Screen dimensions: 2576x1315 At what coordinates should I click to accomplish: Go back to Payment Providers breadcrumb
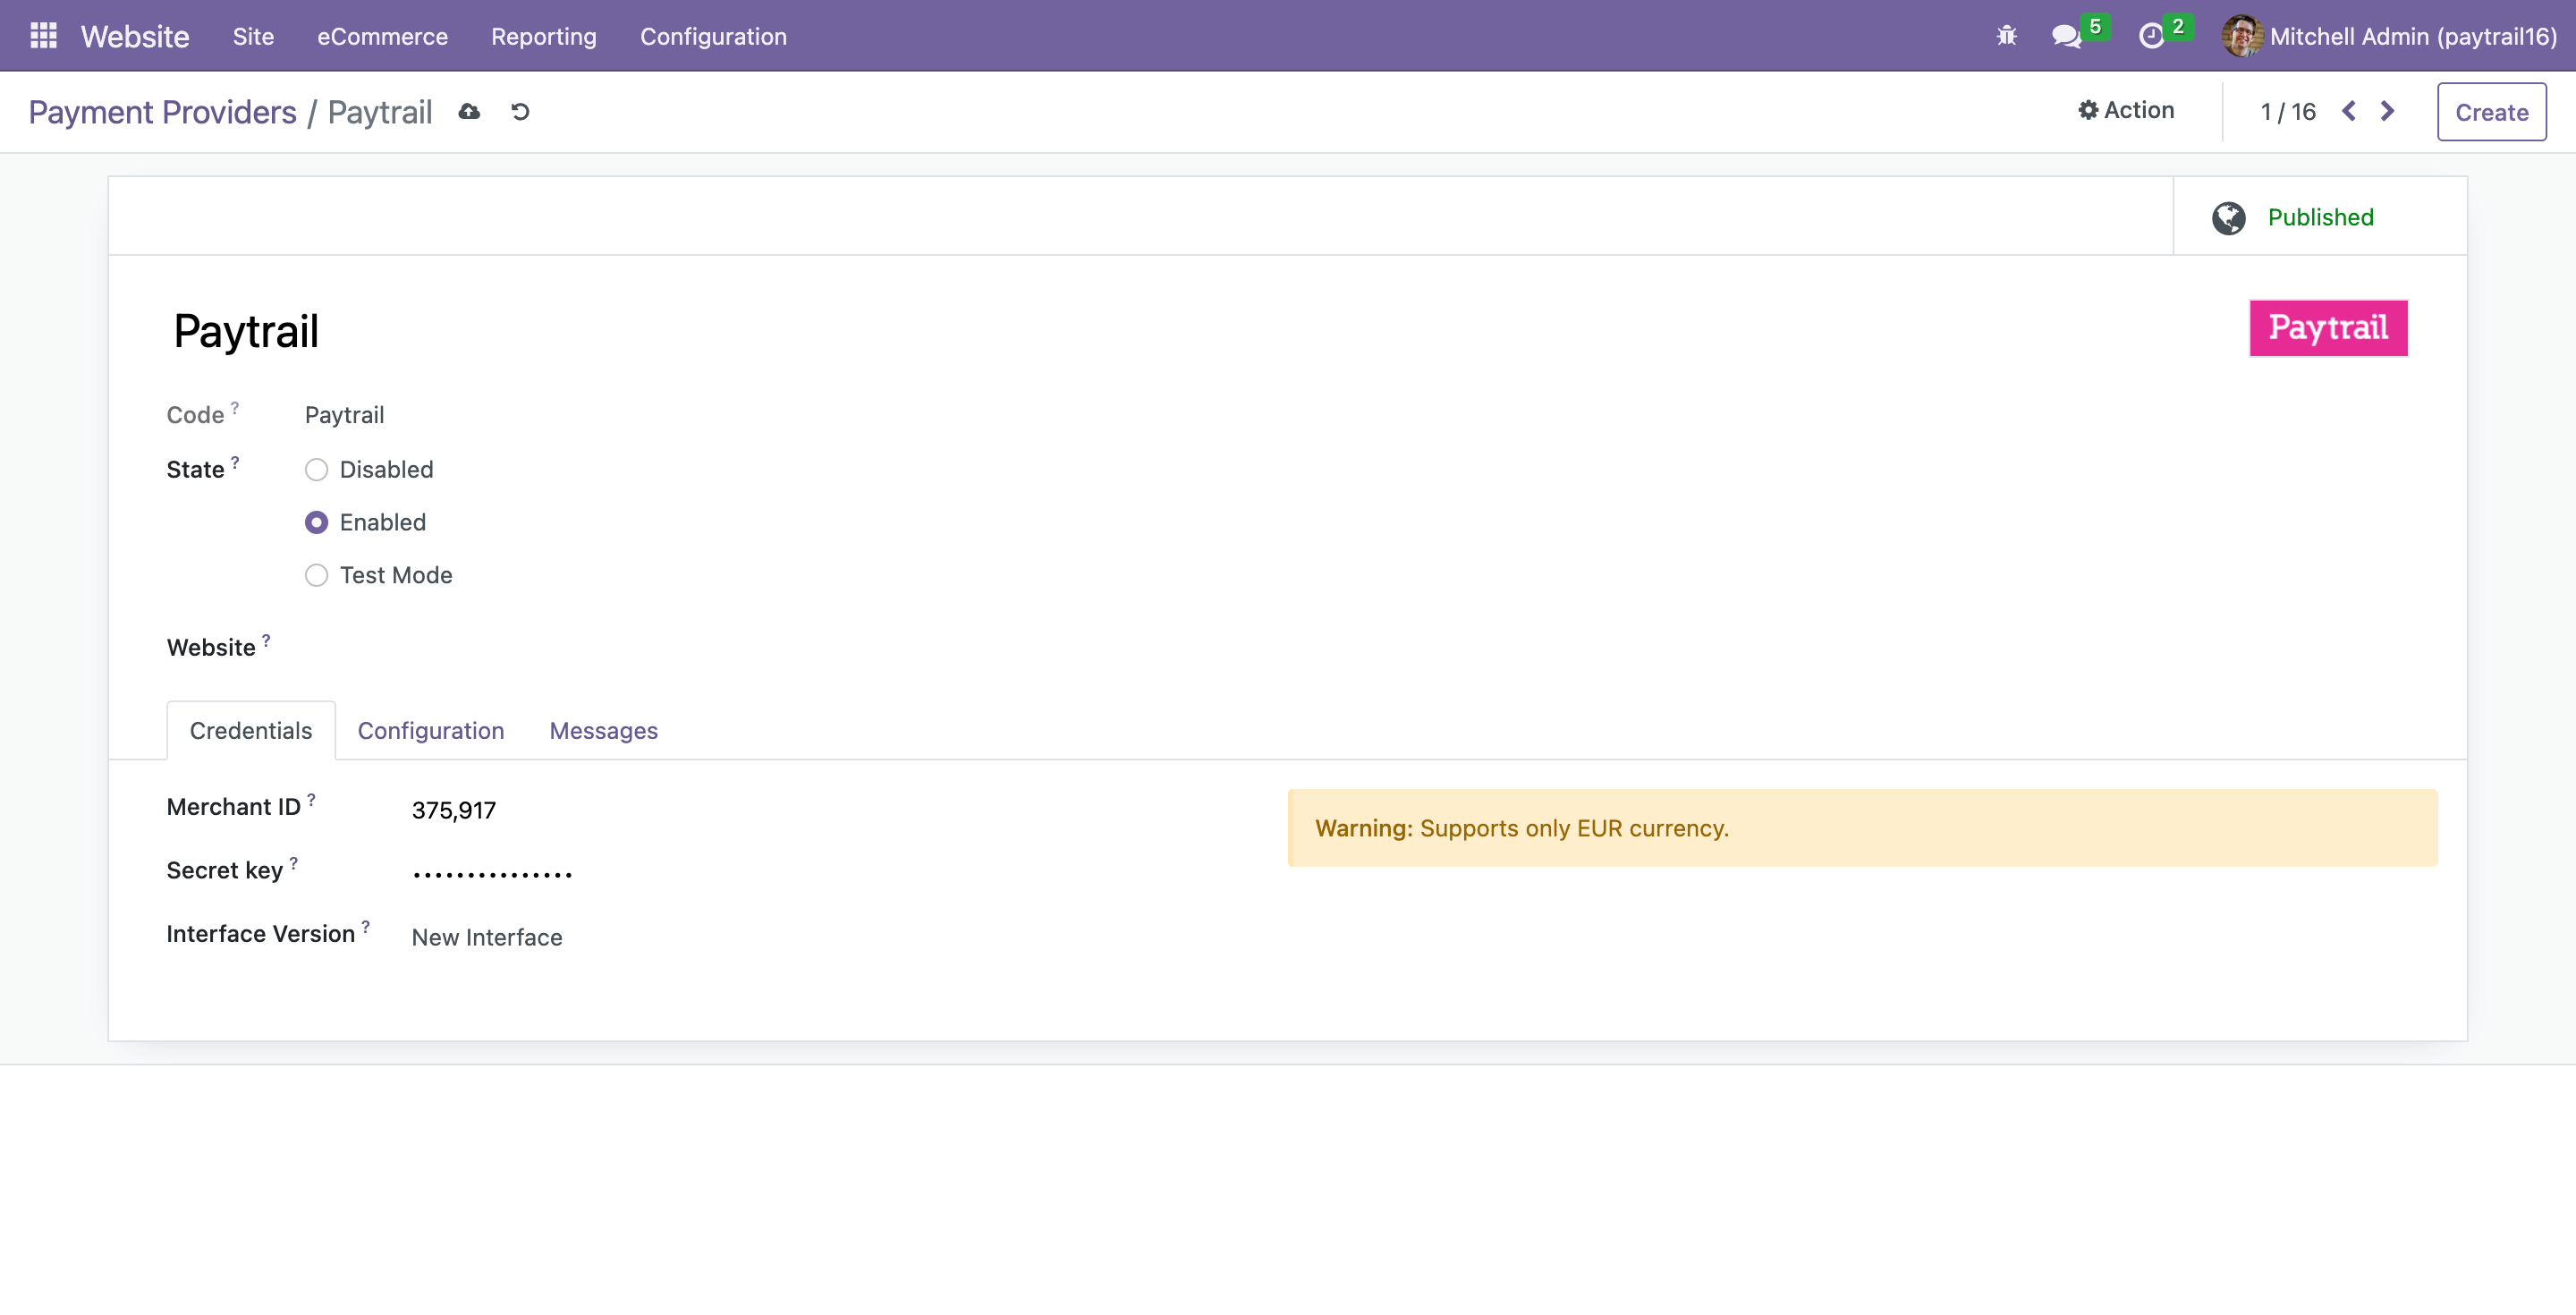pos(162,112)
